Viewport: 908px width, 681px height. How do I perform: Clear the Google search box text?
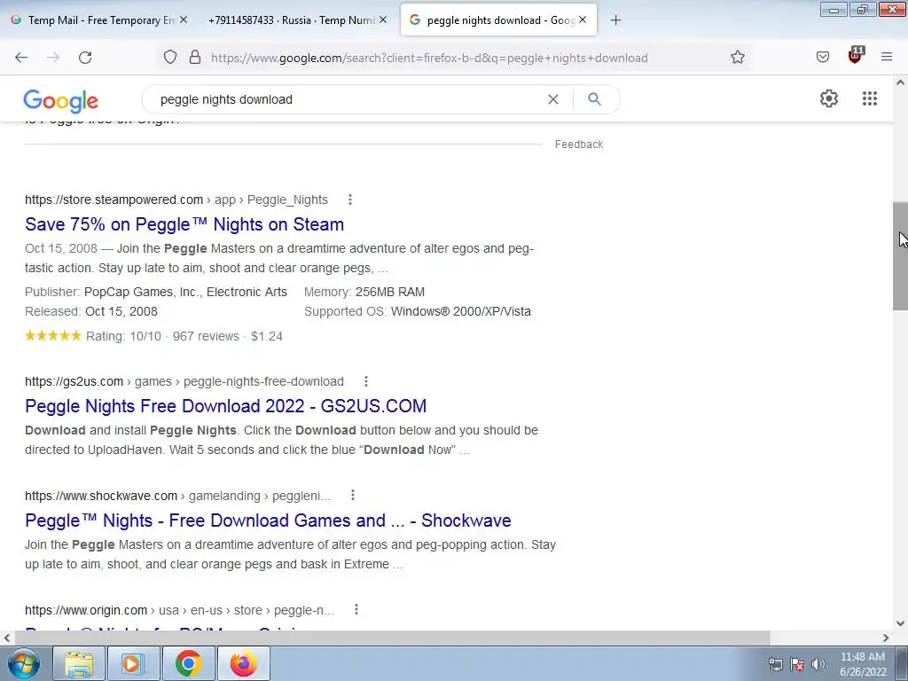tap(553, 99)
